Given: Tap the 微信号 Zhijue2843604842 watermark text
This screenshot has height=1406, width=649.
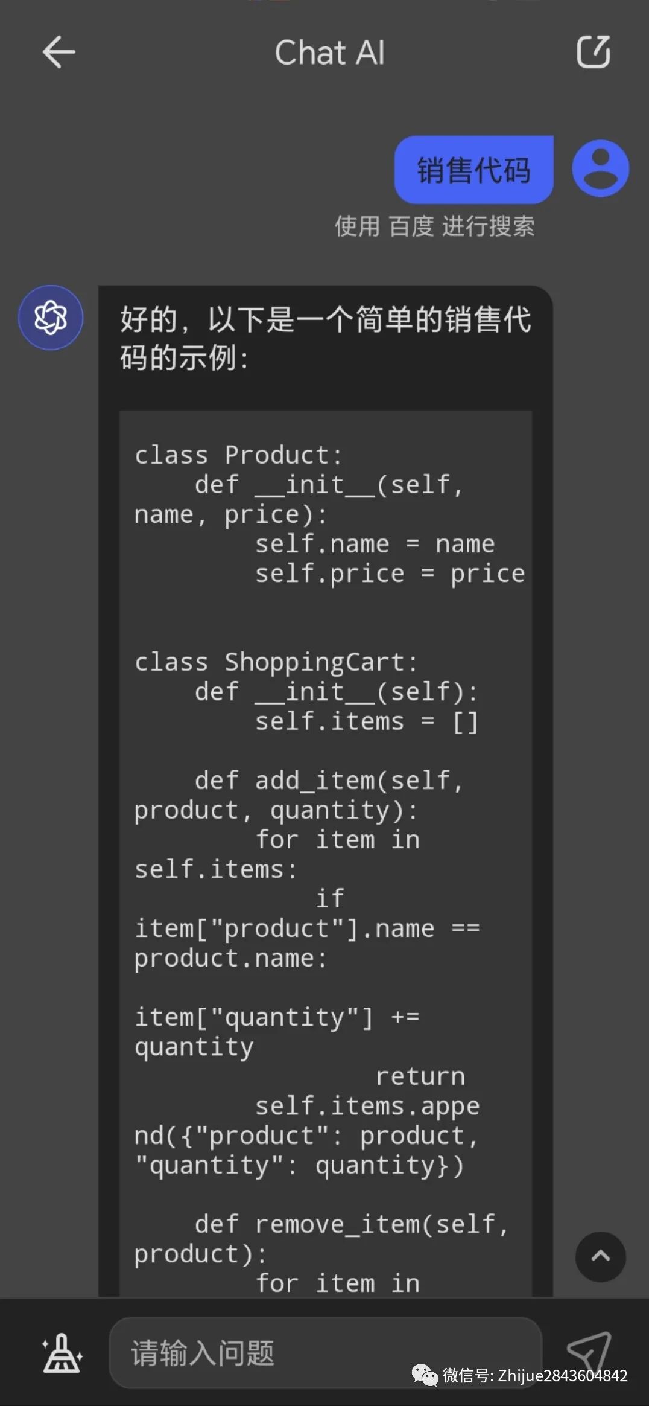Looking at the screenshot, I should (x=535, y=1375).
